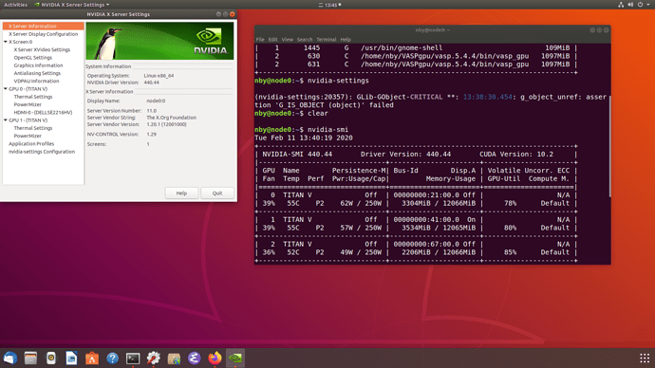The height and width of the screenshot is (368, 655).
Task: Open the Help question-mark dock icon
Action: pyautogui.click(x=112, y=358)
